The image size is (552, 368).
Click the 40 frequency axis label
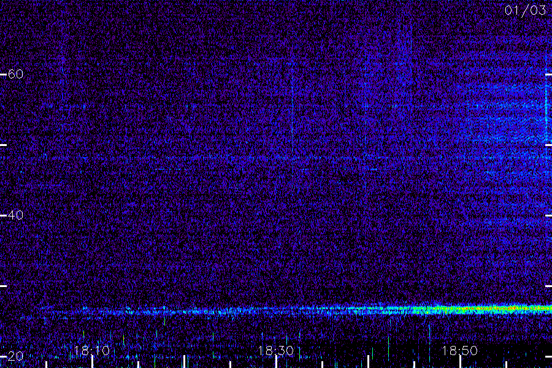point(15,215)
